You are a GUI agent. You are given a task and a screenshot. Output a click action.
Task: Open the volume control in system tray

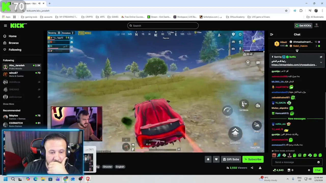310,179
